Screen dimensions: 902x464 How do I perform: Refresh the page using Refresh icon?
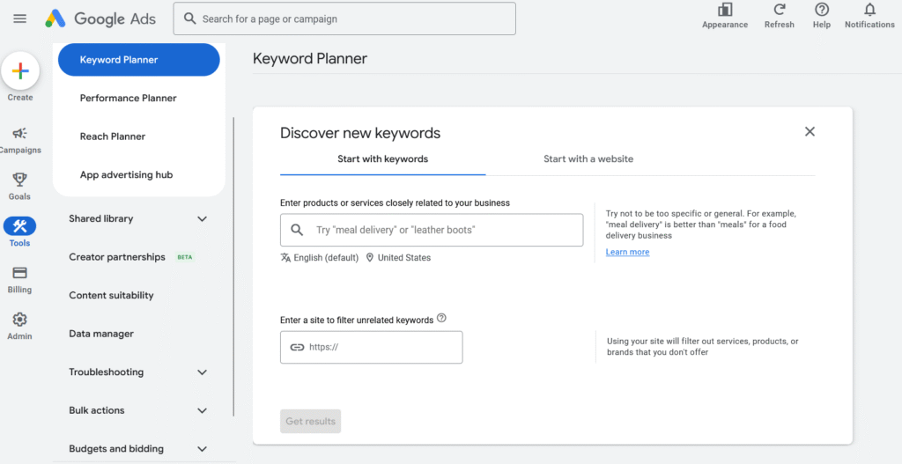[779, 11]
